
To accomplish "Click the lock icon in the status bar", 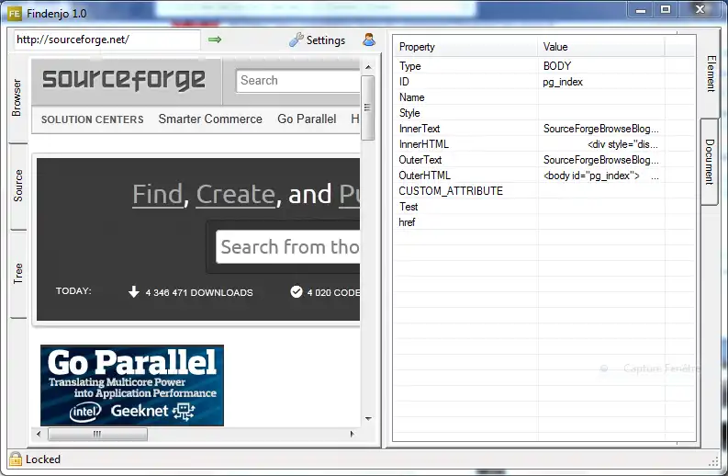I will [16, 459].
